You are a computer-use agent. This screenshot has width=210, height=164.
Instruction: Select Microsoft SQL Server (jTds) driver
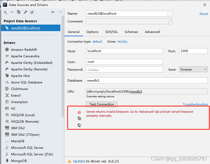tap(32, 154)
